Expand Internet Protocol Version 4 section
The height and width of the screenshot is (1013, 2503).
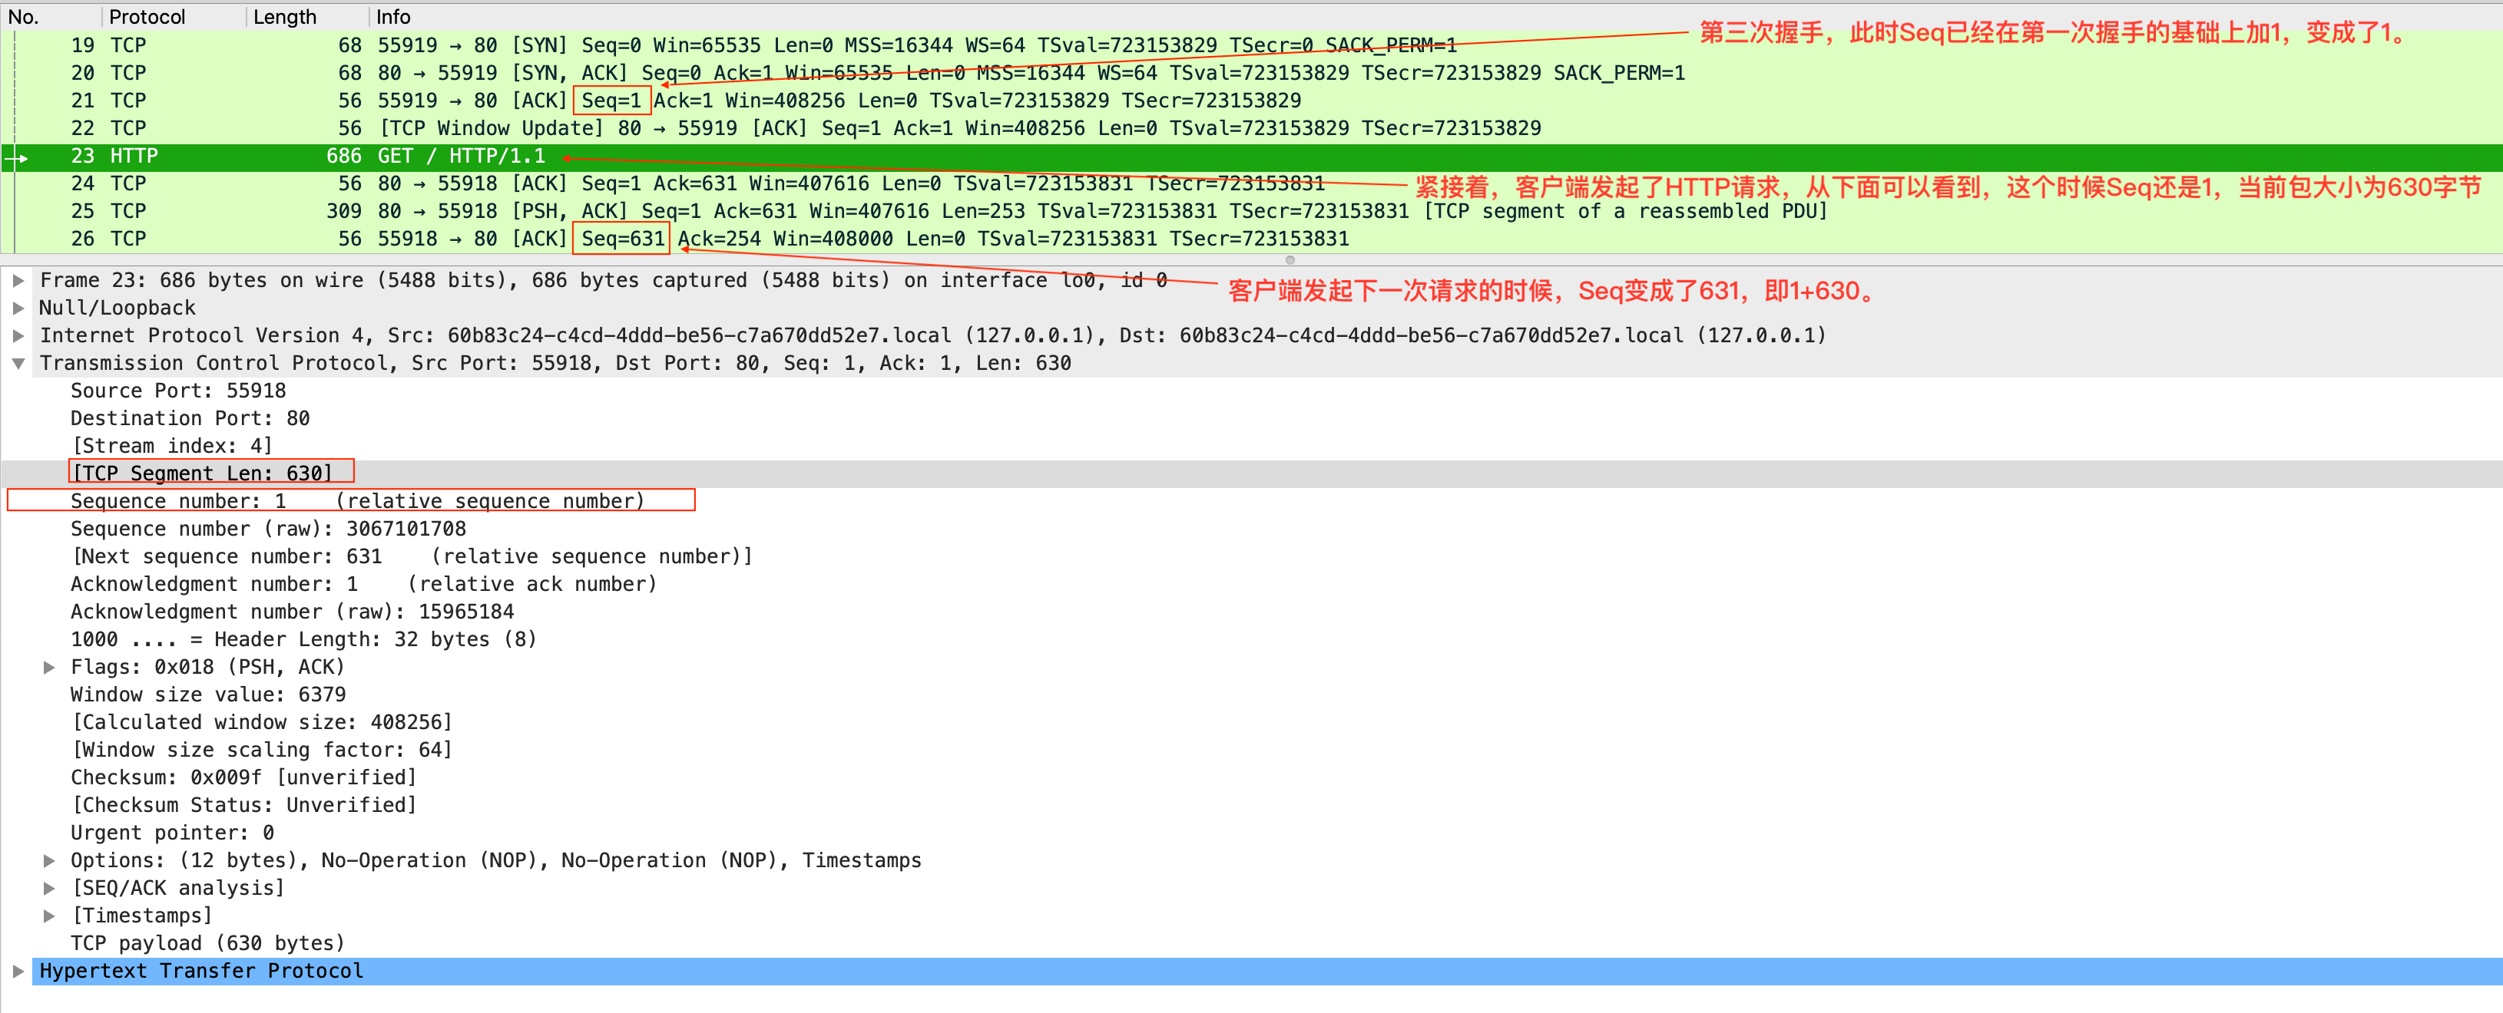pyautogui.click(x=18, y=336)
